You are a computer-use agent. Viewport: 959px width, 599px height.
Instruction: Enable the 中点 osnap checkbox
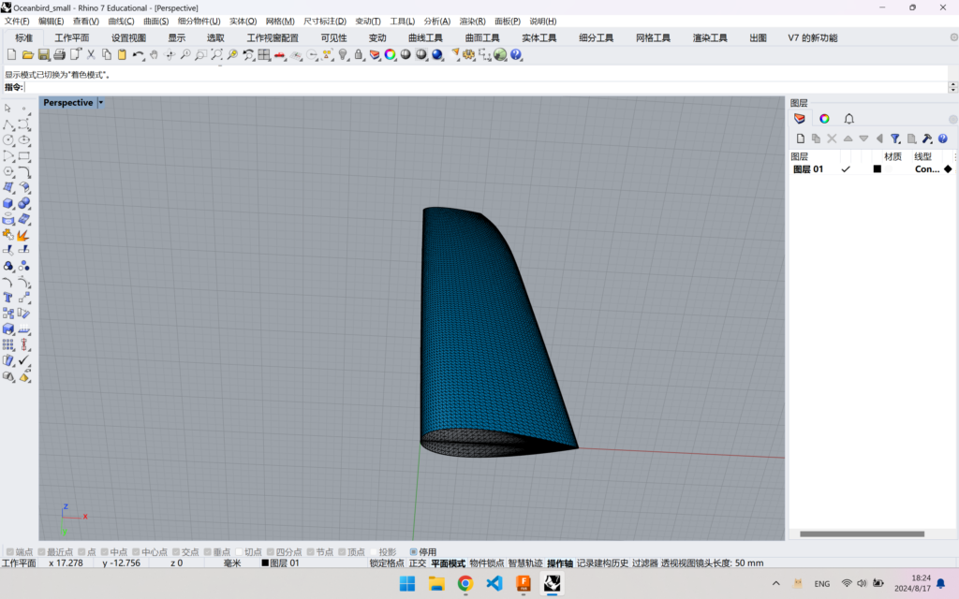pos(105,552)
